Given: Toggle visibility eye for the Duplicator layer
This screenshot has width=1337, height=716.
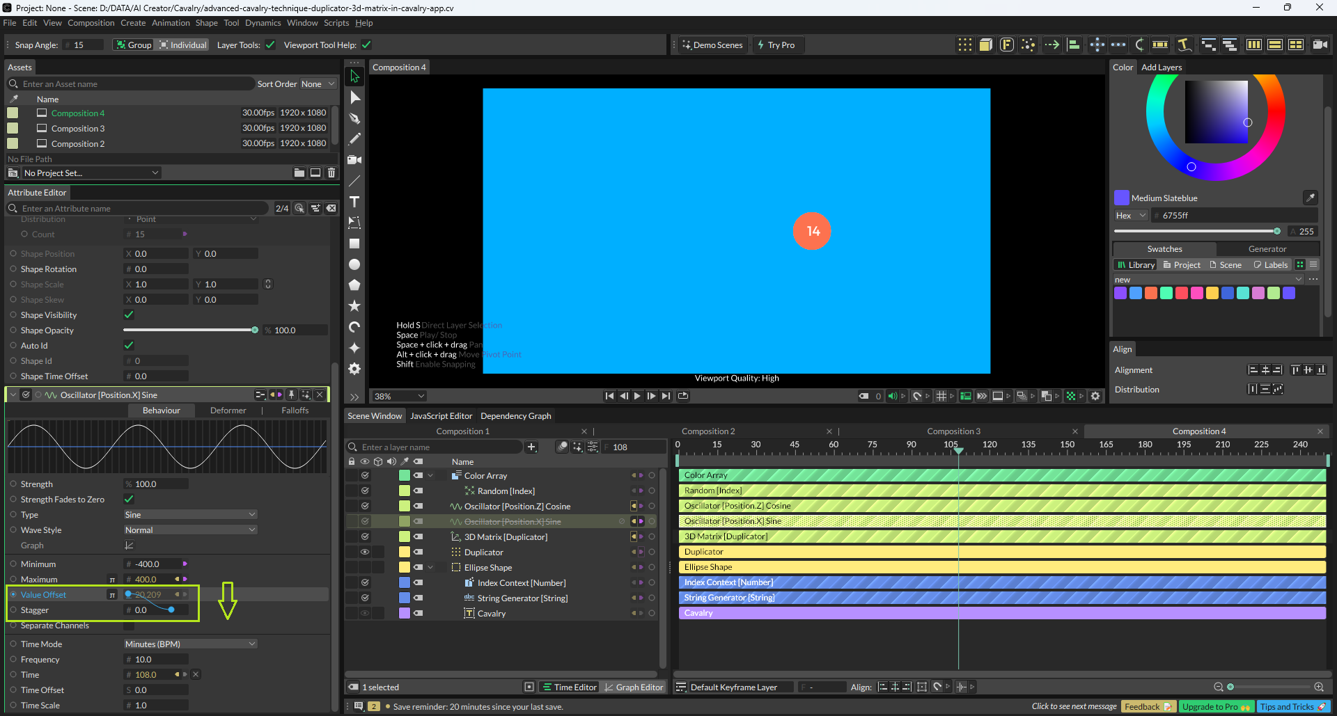Looking at the screenshot, I should [x=364, y=552].
